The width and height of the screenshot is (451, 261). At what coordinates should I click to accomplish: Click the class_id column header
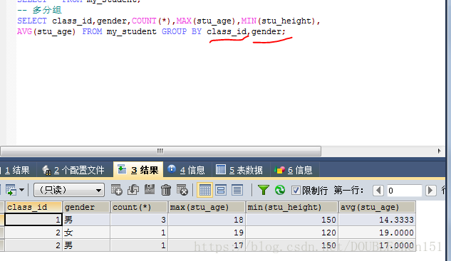click(33, 207)
